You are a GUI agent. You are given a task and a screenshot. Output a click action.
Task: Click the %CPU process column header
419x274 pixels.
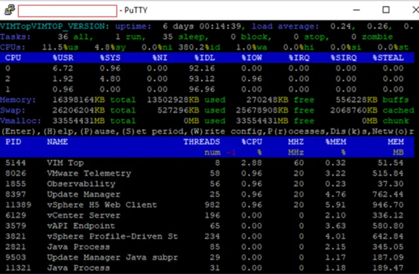tap(251, 142)
